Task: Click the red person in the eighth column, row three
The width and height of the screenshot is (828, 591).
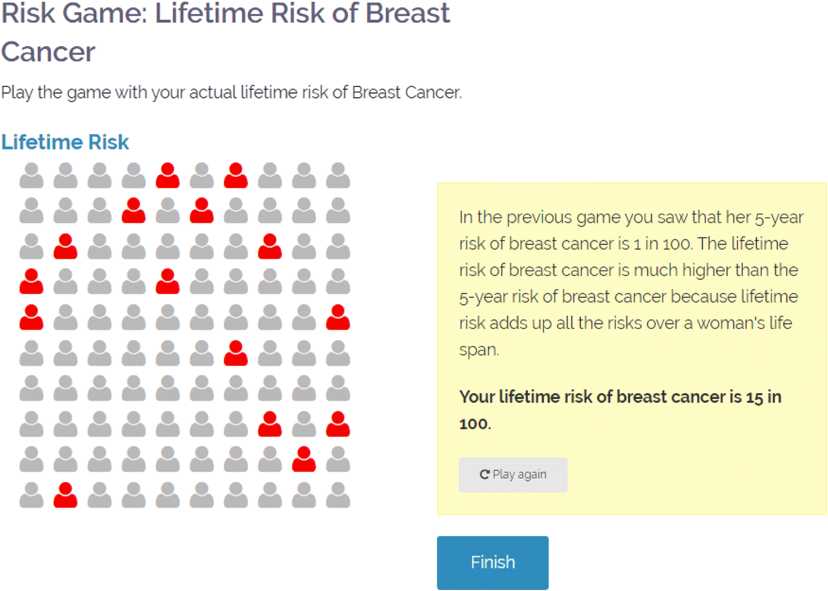Action: tap(269, 246)
